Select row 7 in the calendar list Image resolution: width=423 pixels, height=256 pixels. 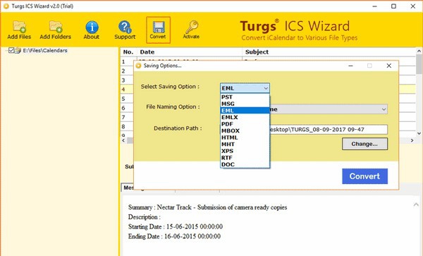(x=127, y=117)
